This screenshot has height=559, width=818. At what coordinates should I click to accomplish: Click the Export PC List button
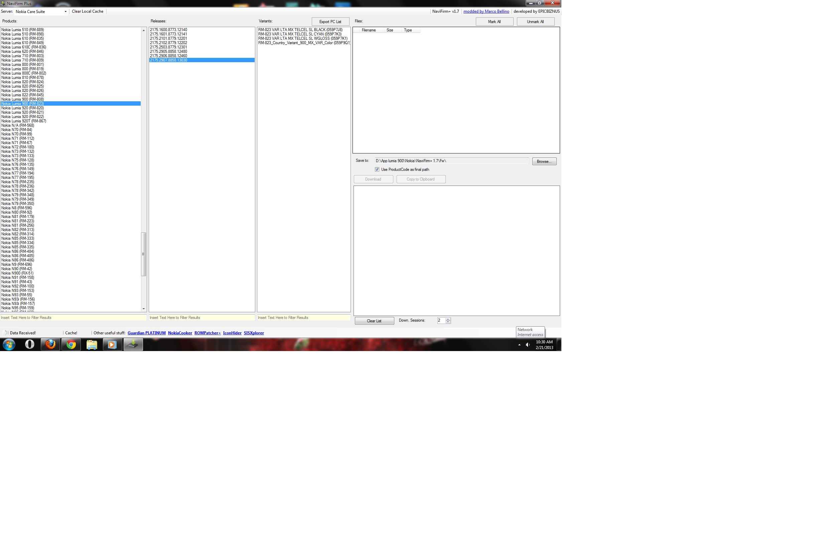[330, 21]
